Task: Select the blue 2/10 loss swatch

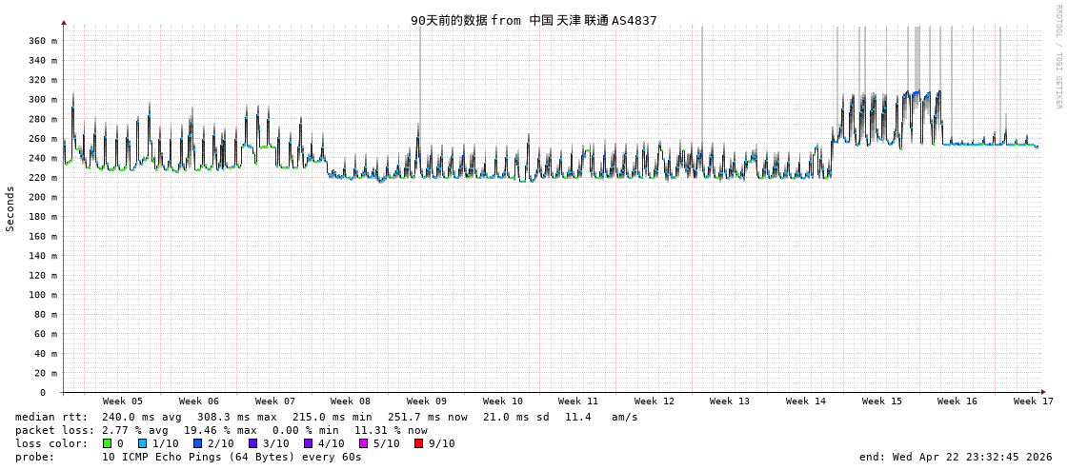Action: pyautogui.click(x=197, y=443)
